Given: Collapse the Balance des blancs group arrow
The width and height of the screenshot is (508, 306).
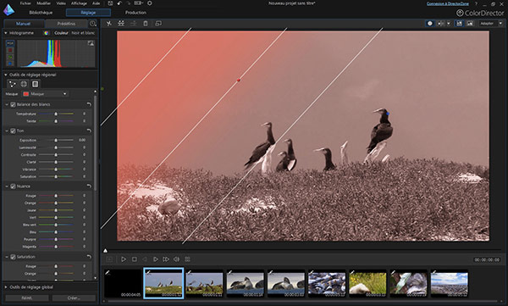Looking at the screenshot, I should coord(7,104).
